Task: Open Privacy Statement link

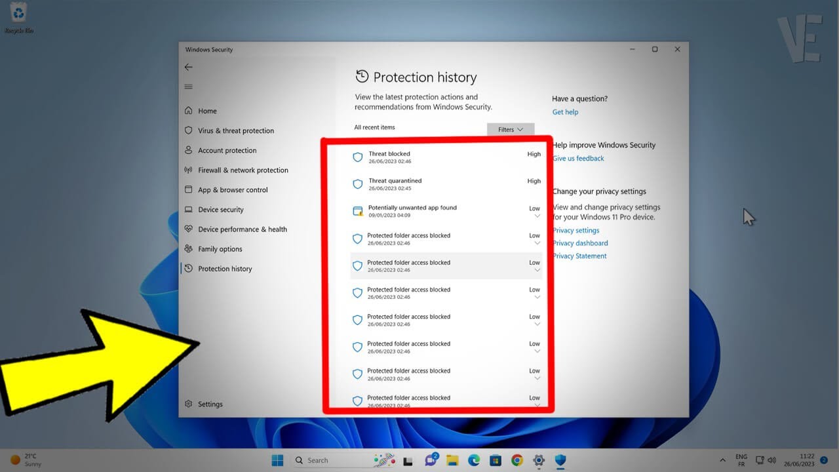Action: 579,256
